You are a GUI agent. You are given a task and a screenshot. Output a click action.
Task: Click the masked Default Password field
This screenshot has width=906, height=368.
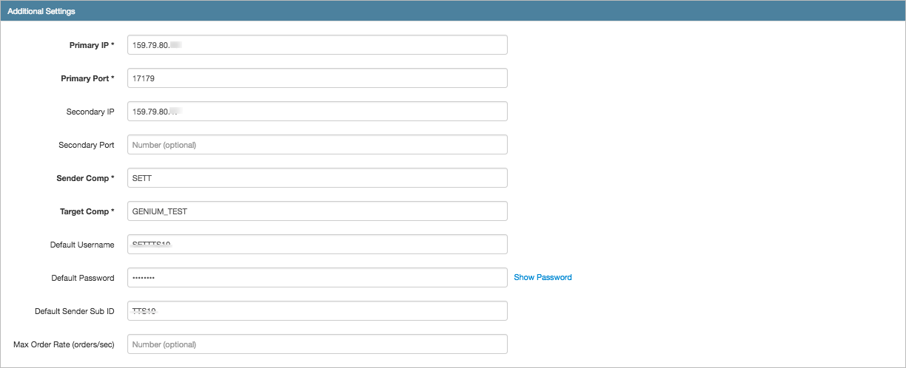pos(318,277)
